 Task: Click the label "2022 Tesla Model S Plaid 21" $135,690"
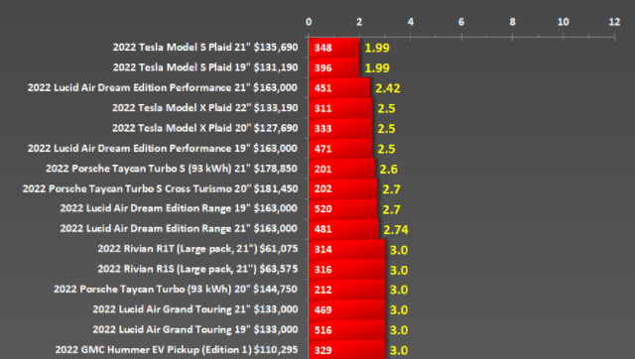pos(205,48)
